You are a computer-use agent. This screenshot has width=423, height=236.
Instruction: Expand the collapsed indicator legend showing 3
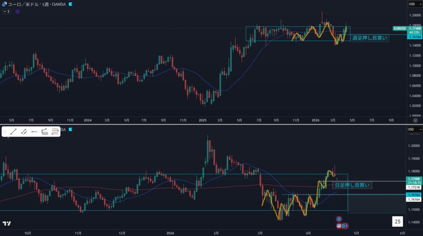click(6, 12)
